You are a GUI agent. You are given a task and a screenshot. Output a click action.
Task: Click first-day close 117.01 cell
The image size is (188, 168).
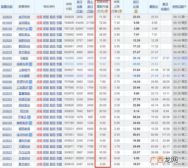click(x=166, y=135)
